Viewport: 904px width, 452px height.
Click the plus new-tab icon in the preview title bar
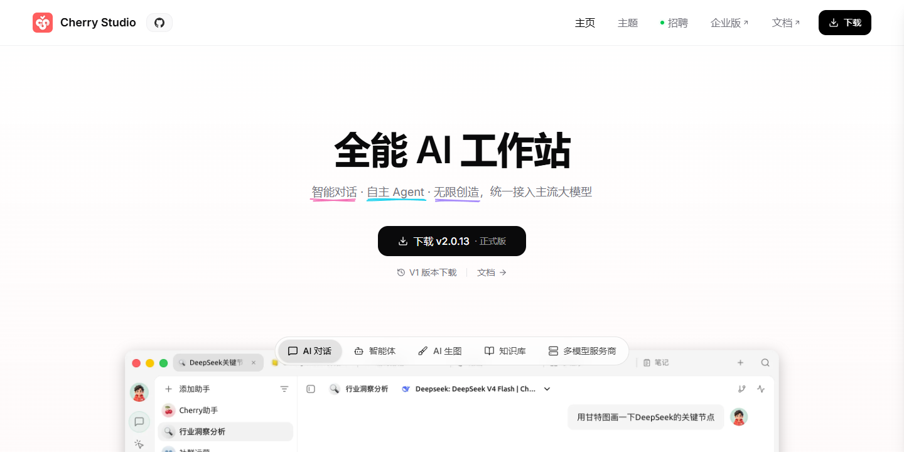click(x=740, y=362)
